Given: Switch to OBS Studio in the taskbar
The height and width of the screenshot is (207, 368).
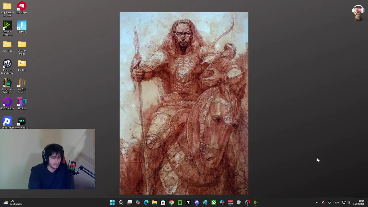Looking at the screenshot, I should (x=247, y=202).
